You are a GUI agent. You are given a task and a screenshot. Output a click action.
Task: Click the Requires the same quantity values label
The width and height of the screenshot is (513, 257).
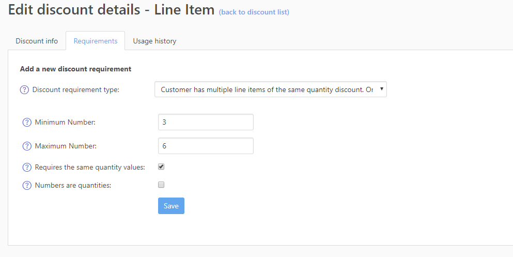coord(90,168)
